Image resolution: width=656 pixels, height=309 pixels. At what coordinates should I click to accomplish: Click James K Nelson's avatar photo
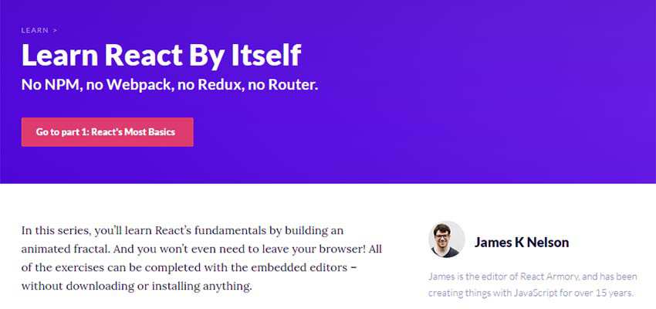[447, 239]
